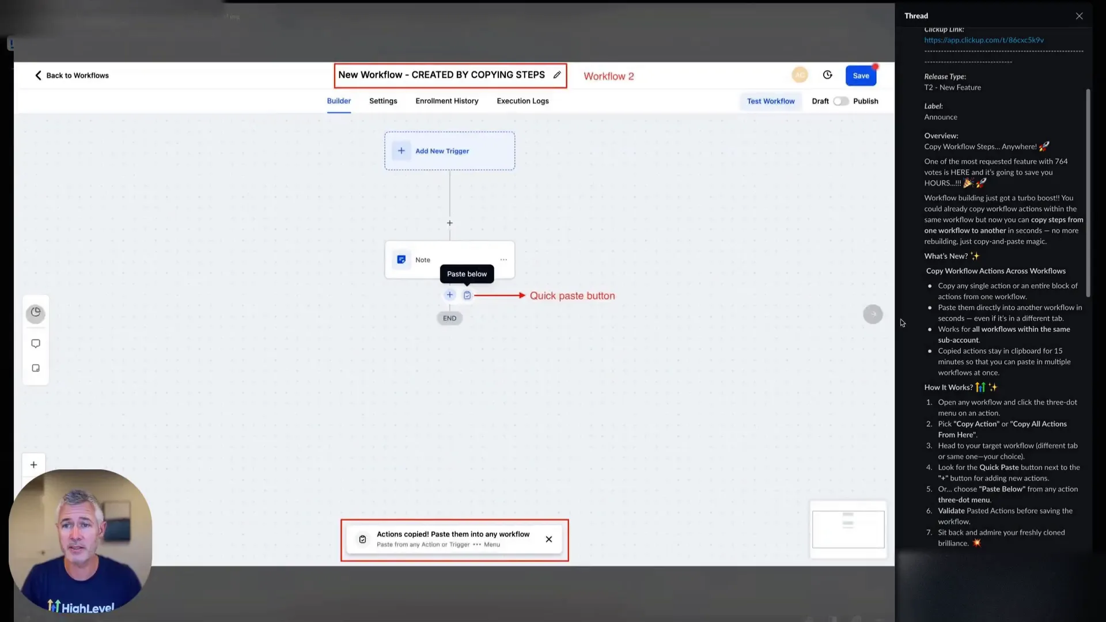Click the Test Workflow button
Image resolution: width=1106 pixels, height=622 pixels.
(771, 101)
